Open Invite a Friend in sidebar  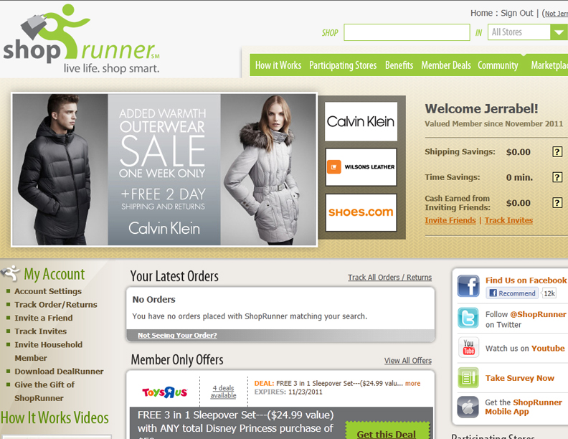coord(44,318)
